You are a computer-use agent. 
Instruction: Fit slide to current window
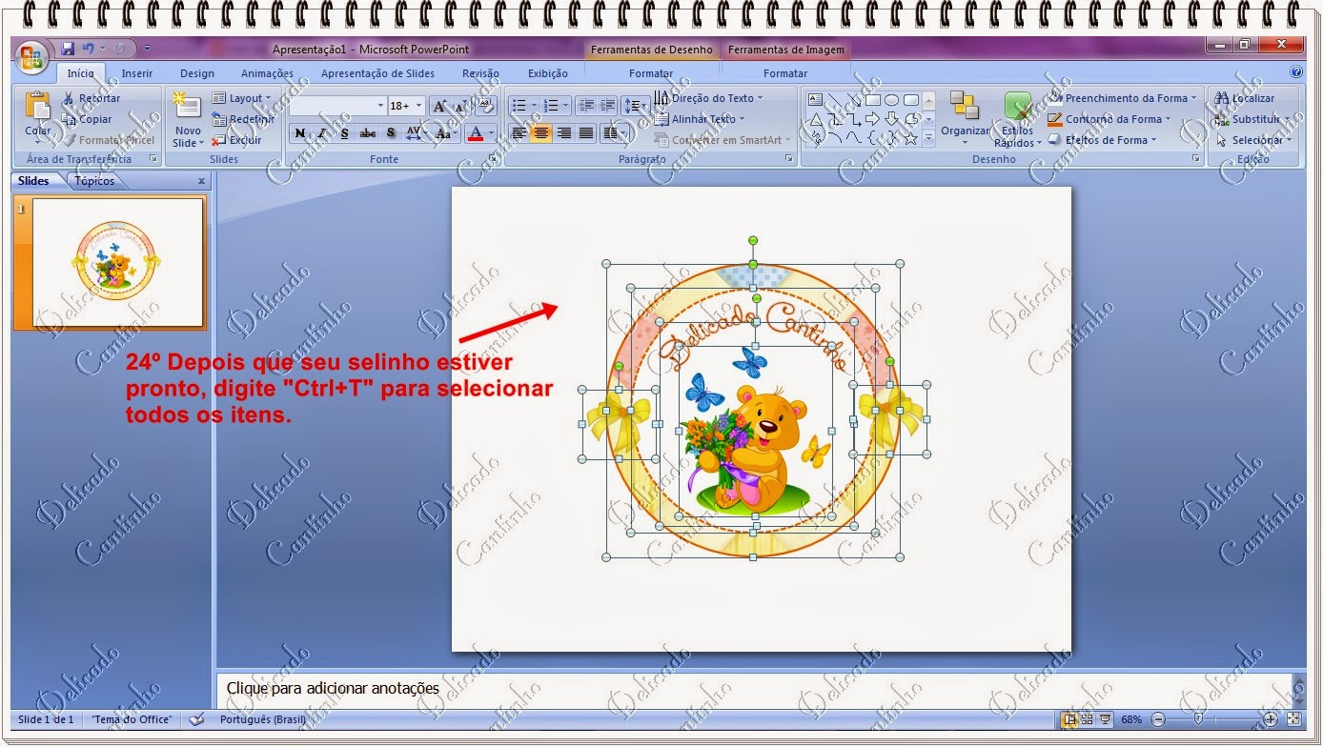[x=1294, y=719]
